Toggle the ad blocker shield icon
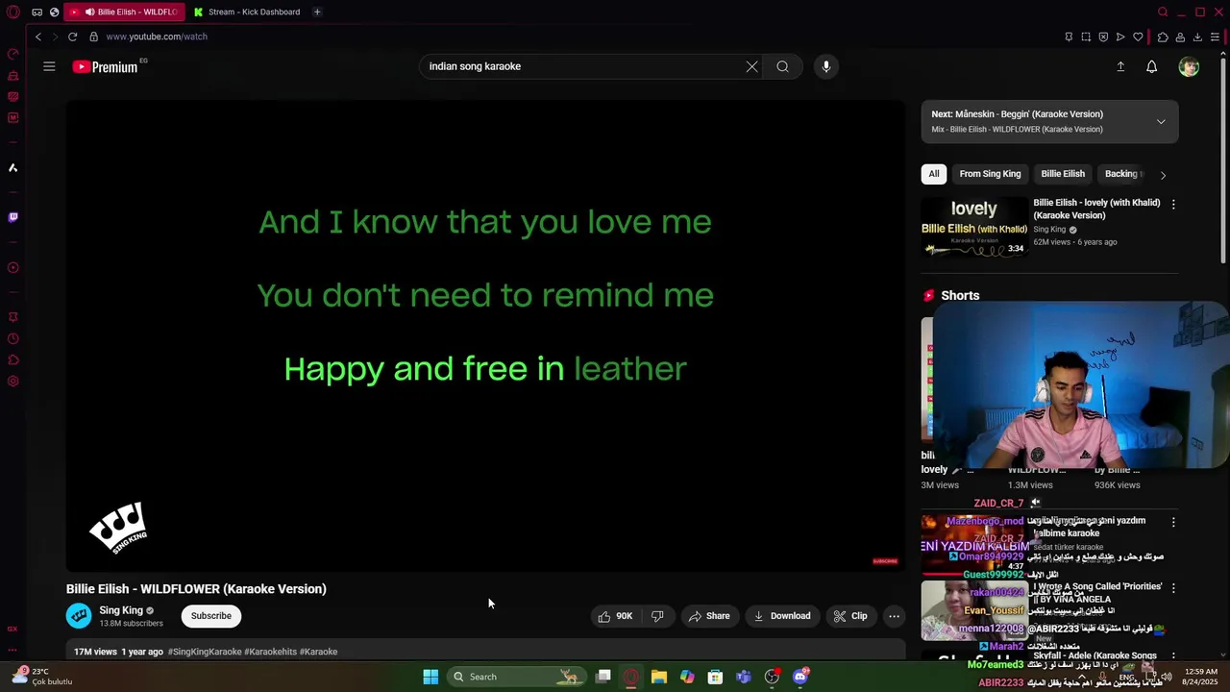 pyautogui.click(x=1103, y=37)
